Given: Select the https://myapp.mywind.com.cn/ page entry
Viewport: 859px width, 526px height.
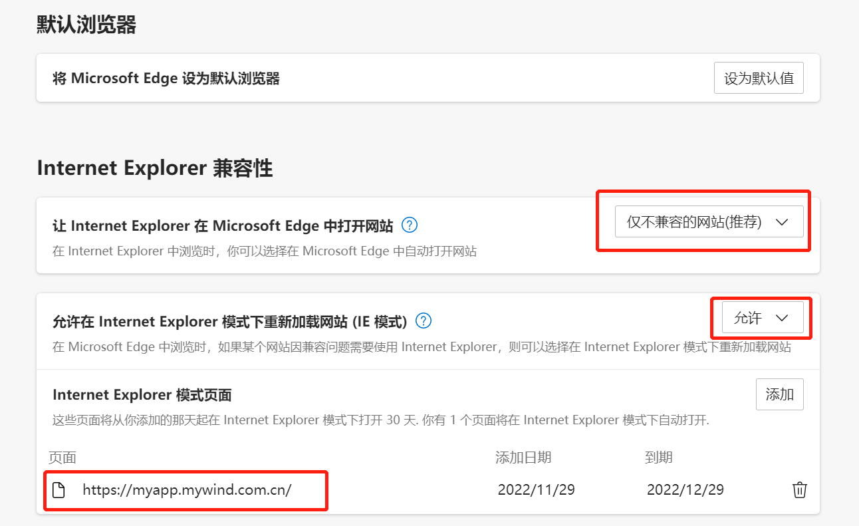Looking at the screenshot, I should click(x=187, y=490).
